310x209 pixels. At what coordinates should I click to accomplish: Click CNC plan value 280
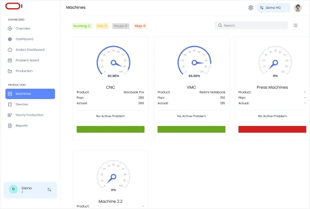(x=141, y=98)
